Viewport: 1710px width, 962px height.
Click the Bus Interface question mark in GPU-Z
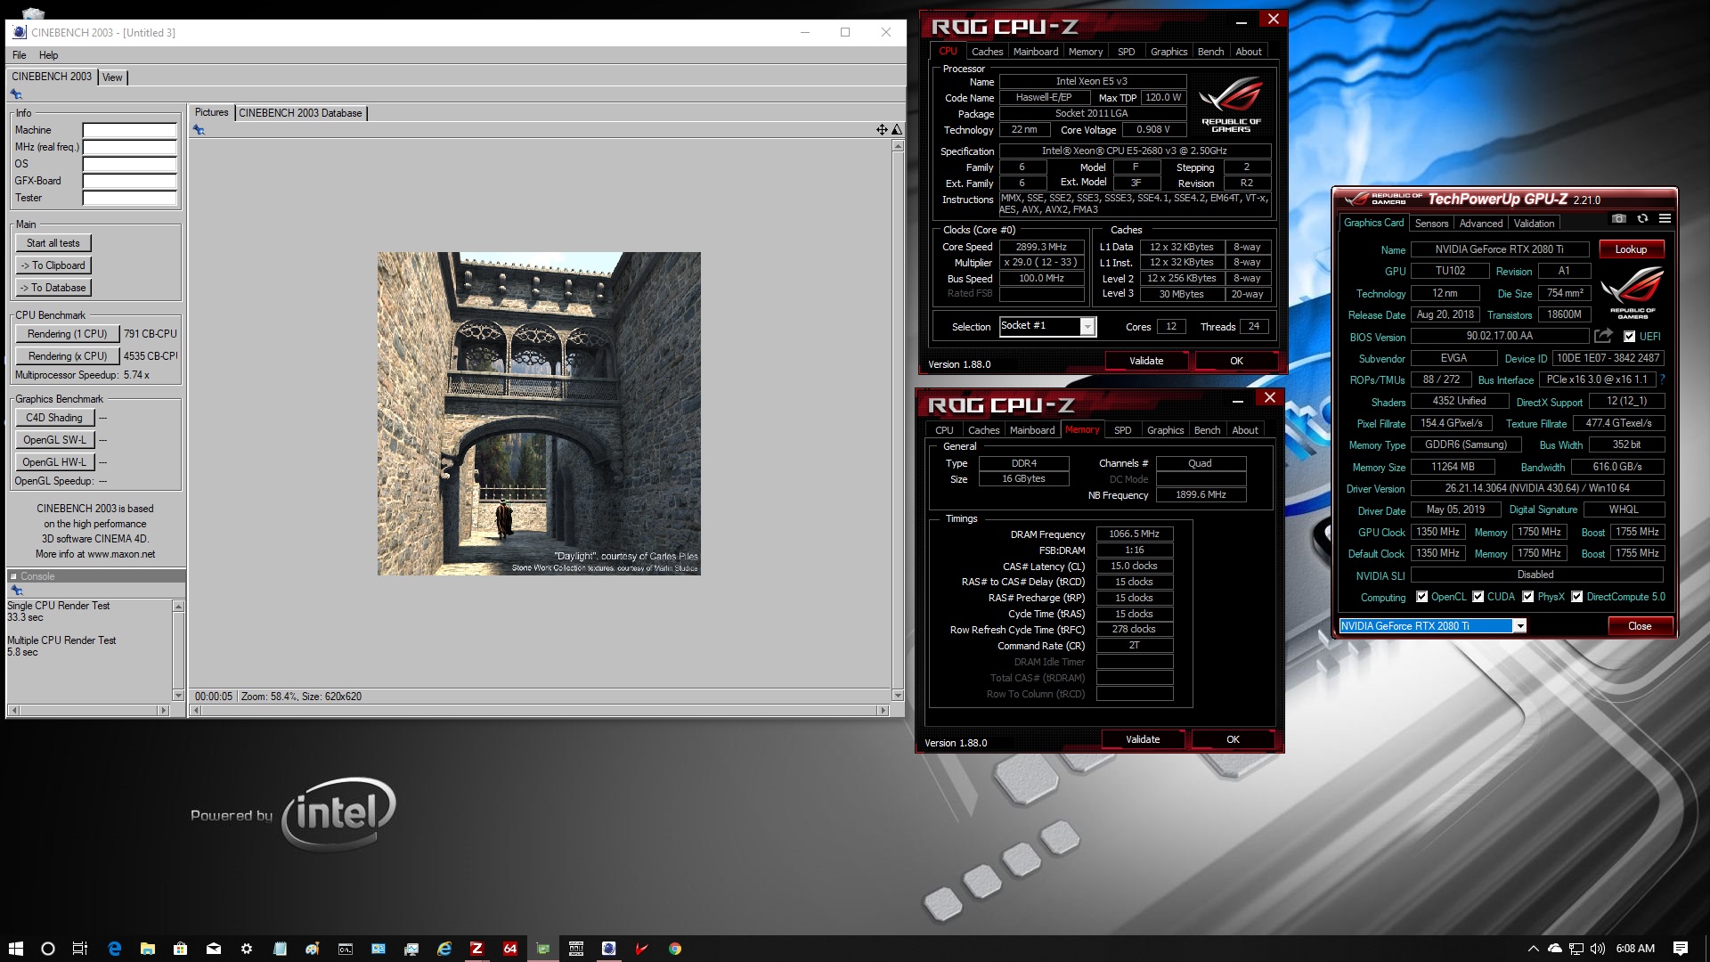pyautogui.click(x=1662, y=379)
